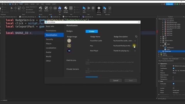
Task: Open Game Settings from ribbon
Action: tap(99, 10)
